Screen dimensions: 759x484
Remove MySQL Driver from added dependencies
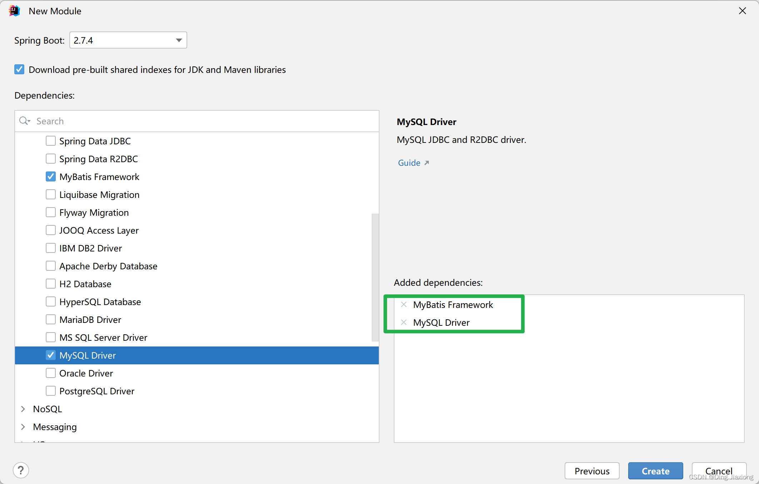(404, 323)
